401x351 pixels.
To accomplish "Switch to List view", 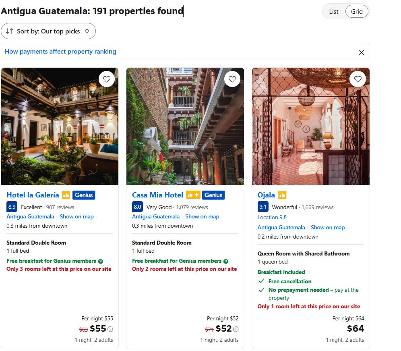I will point(333,12).
